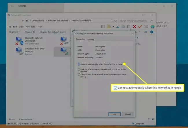Toggle Connect automatically when network in range
This screenshot has width=188, height=128.
79,64
